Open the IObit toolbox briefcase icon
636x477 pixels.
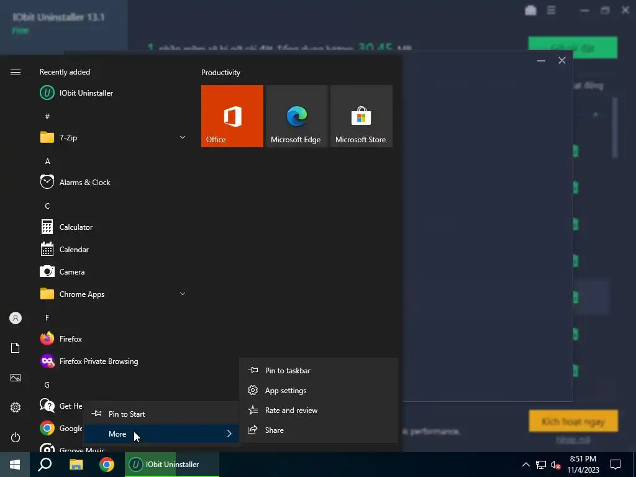point(530,10)
